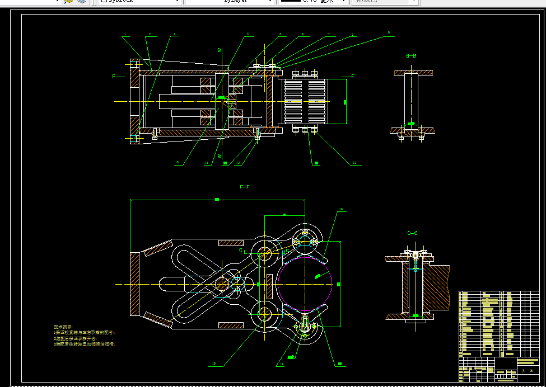Click part balloon number 5

280,34
